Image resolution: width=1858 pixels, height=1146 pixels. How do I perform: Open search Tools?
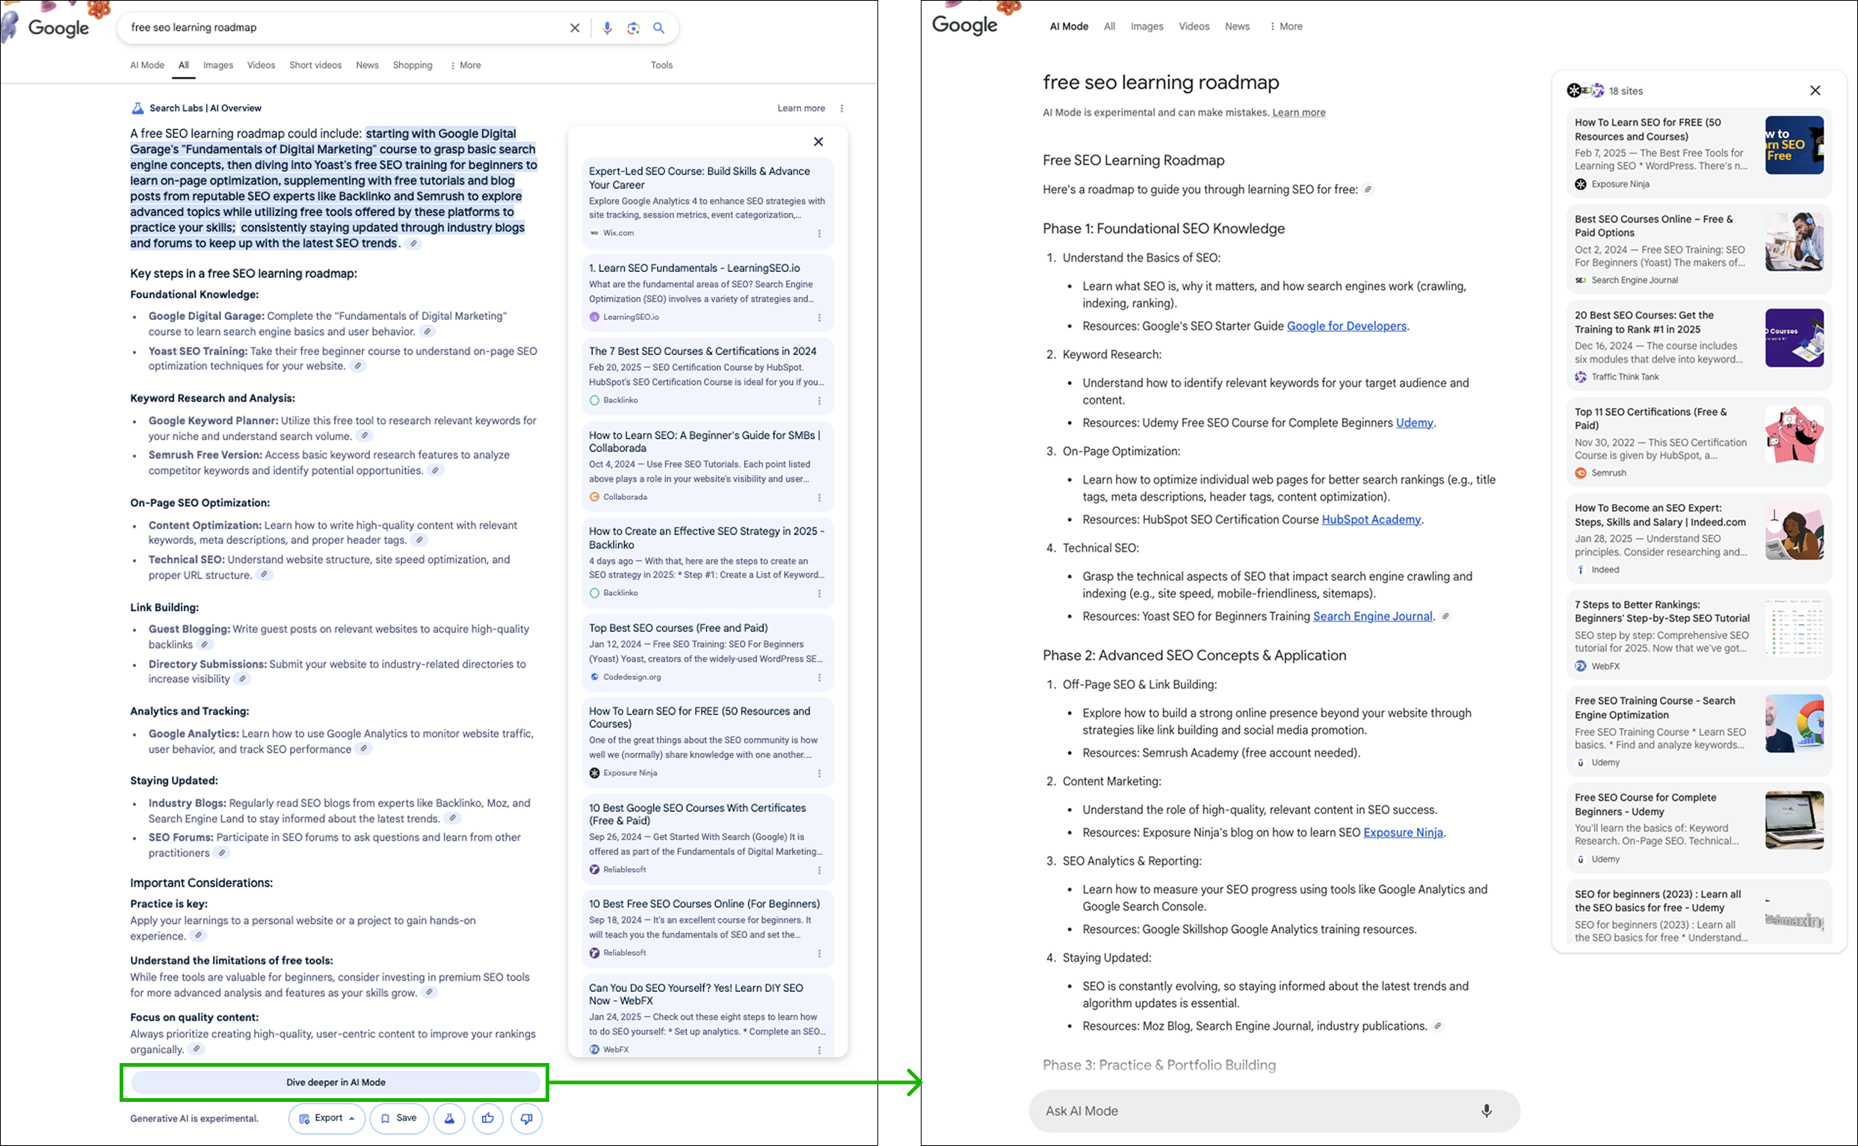coord(661,65)
